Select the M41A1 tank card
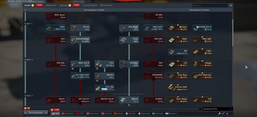 click(56, 100)
